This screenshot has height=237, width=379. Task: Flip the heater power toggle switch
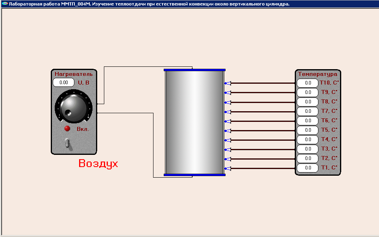pos(68,143)
